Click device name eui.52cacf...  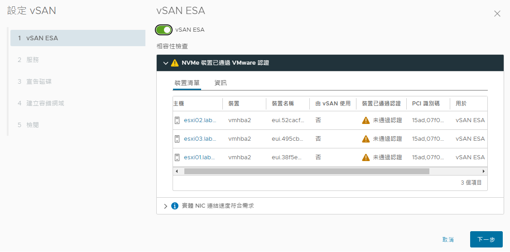(288, 120)
